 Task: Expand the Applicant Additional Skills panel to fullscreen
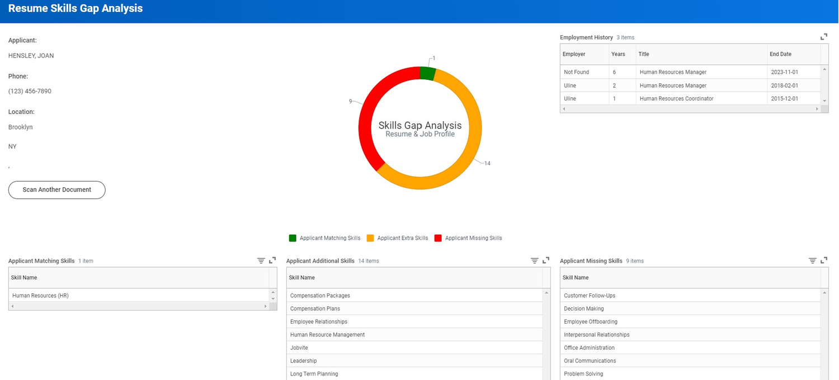(546, 260)
